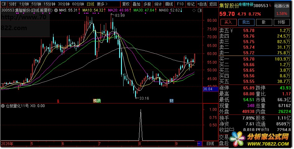Click the 榜跌 marker icon on chart
This screenshot has width=294, height=149.
point(97,101)
